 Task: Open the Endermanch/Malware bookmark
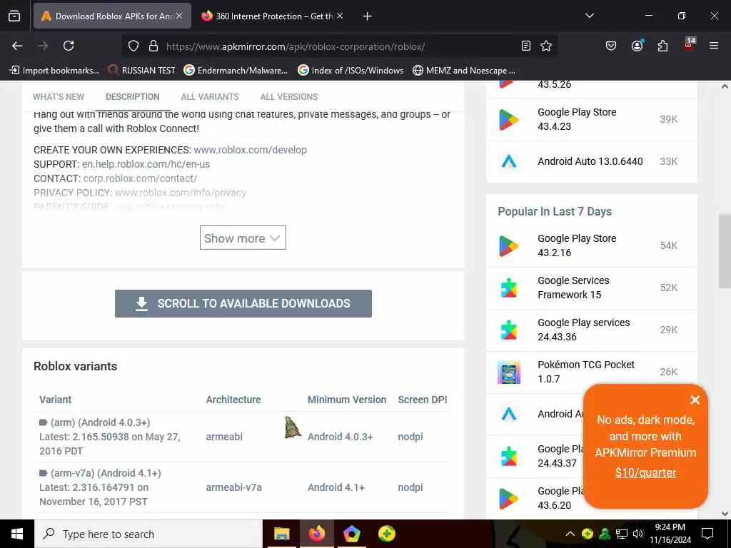236,71
